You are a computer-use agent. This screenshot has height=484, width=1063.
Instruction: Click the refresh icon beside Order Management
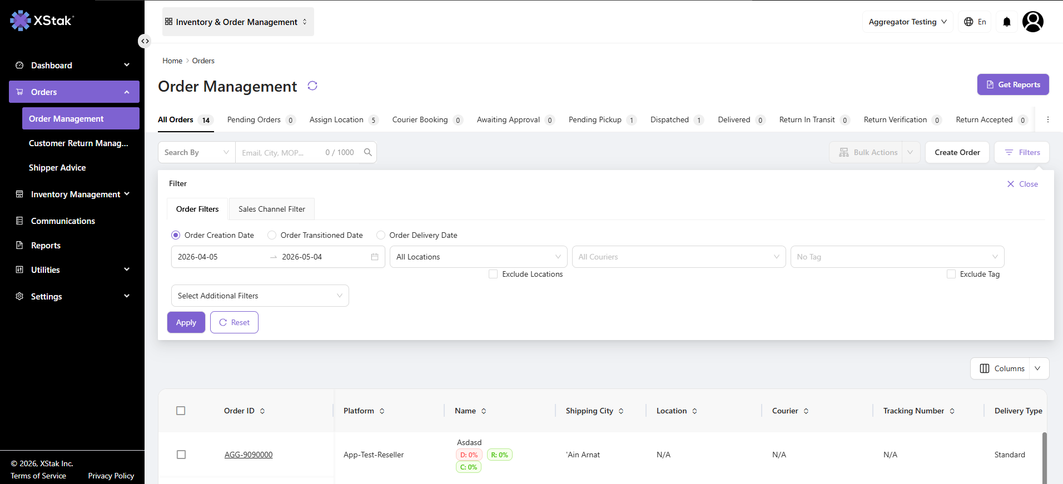(x=312, y=86)
